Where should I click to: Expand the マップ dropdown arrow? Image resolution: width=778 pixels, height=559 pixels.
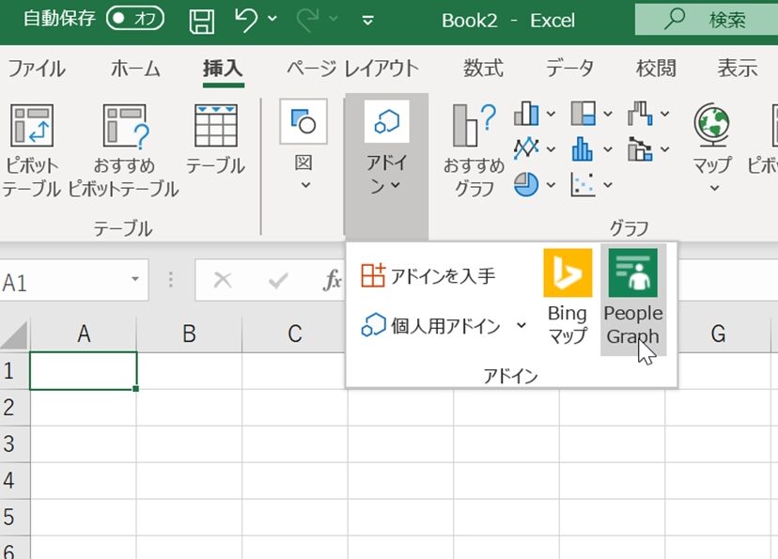[x=714, y=188]
